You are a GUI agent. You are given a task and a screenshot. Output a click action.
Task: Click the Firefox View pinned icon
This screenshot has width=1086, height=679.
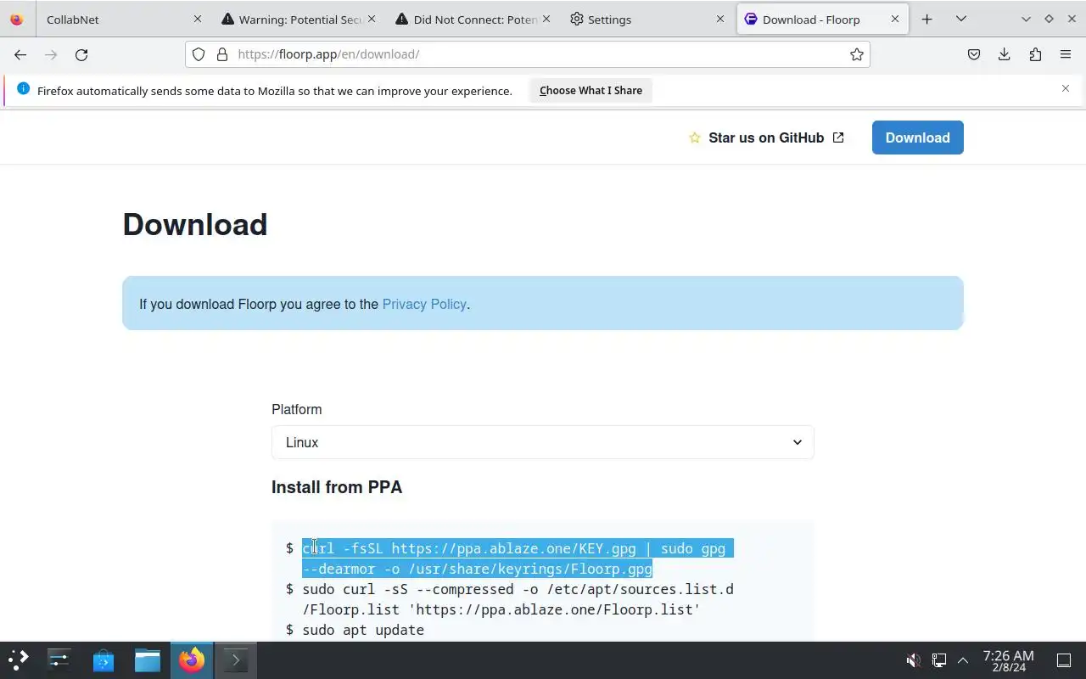click(17, 19)
